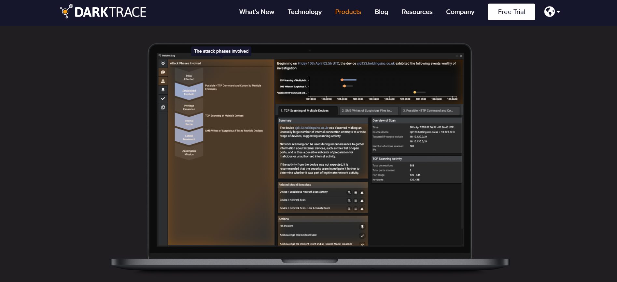
Task: Search Suspicious Network Scan Activity breach
Action: tap(349, 192)
